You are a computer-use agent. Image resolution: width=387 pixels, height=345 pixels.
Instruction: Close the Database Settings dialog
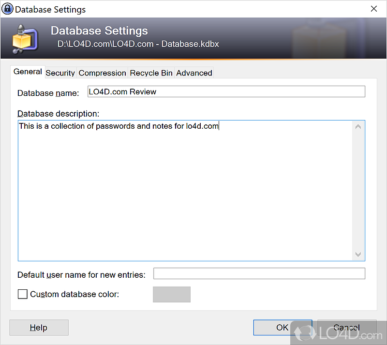click(x=374, y=9)
